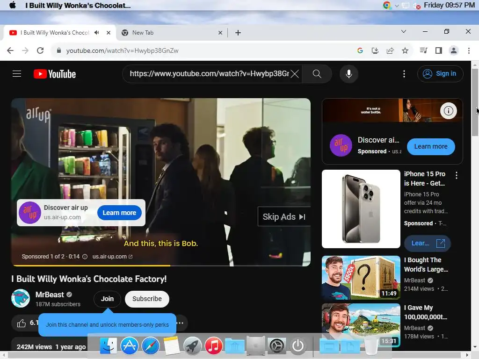Bookmark this page star icon
Screen dimensions: 479x359
(x=405, y=50)
